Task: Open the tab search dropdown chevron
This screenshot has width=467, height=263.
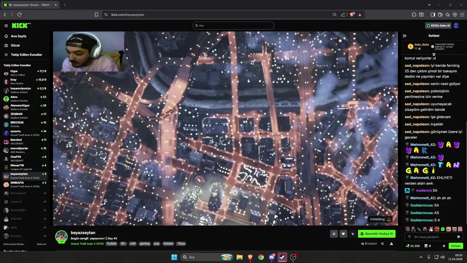Action: click(x=429, y=5)
